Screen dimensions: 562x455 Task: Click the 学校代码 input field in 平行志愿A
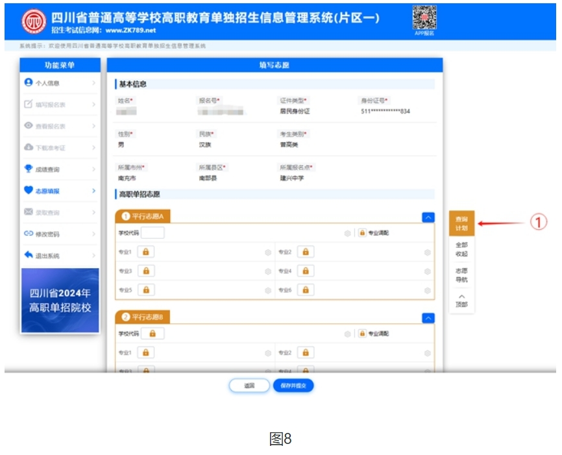[153, 233]
